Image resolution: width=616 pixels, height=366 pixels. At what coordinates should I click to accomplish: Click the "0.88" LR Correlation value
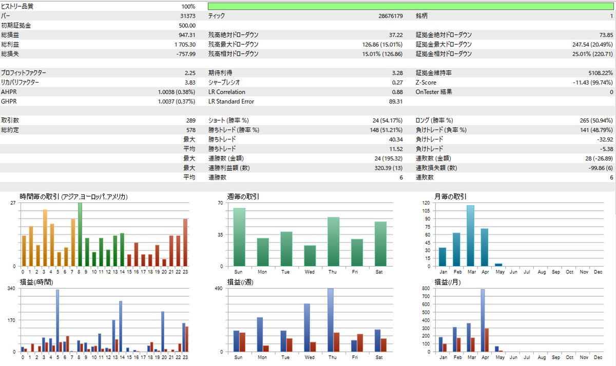point(398,92)
